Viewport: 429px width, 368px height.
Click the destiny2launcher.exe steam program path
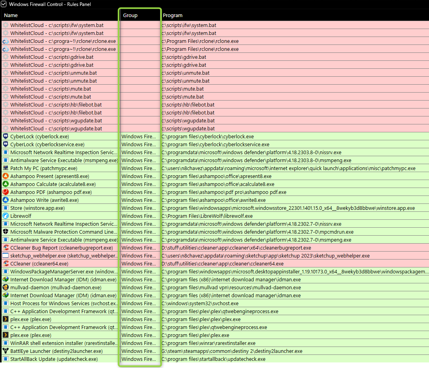coord(232,351)
